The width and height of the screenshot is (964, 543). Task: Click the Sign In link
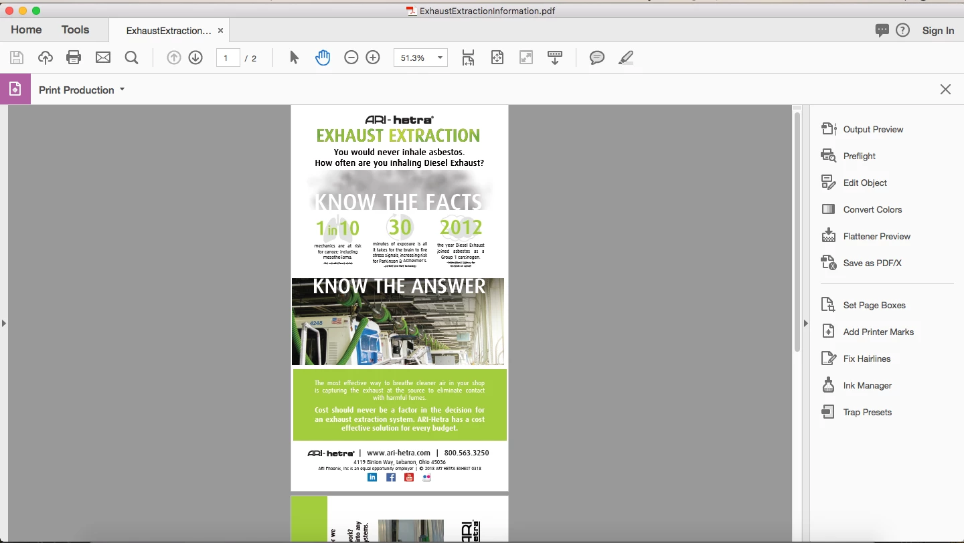[938, 31]
